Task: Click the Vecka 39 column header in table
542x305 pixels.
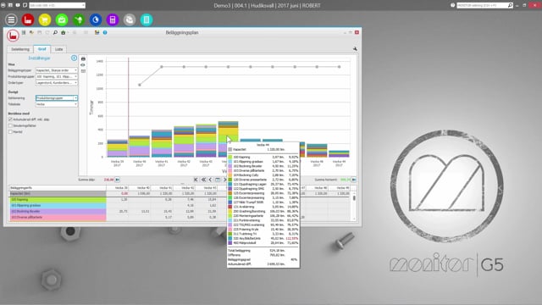Action: coord(117,188)
